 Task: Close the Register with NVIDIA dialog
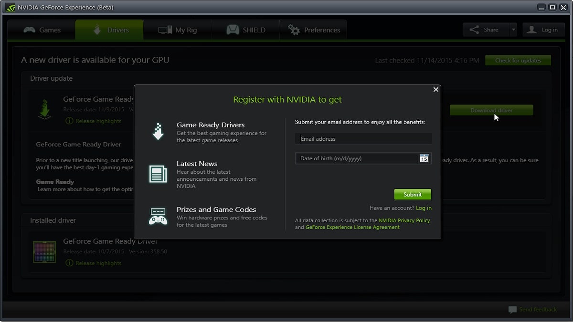[x=435, y=89]
